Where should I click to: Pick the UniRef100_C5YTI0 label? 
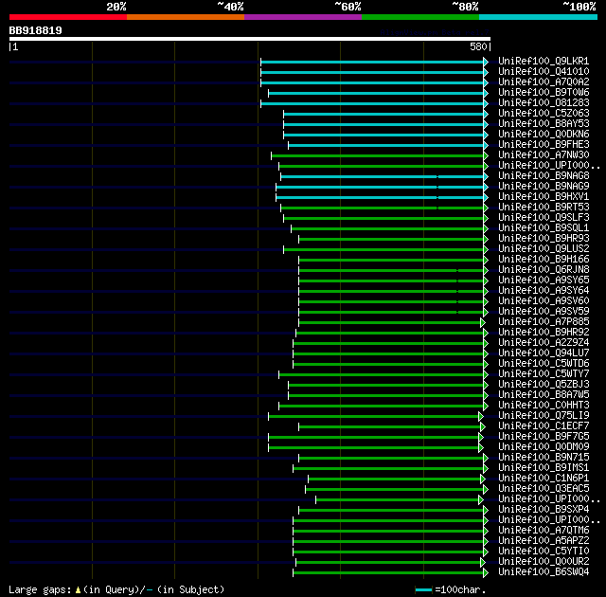pos(544,552)
